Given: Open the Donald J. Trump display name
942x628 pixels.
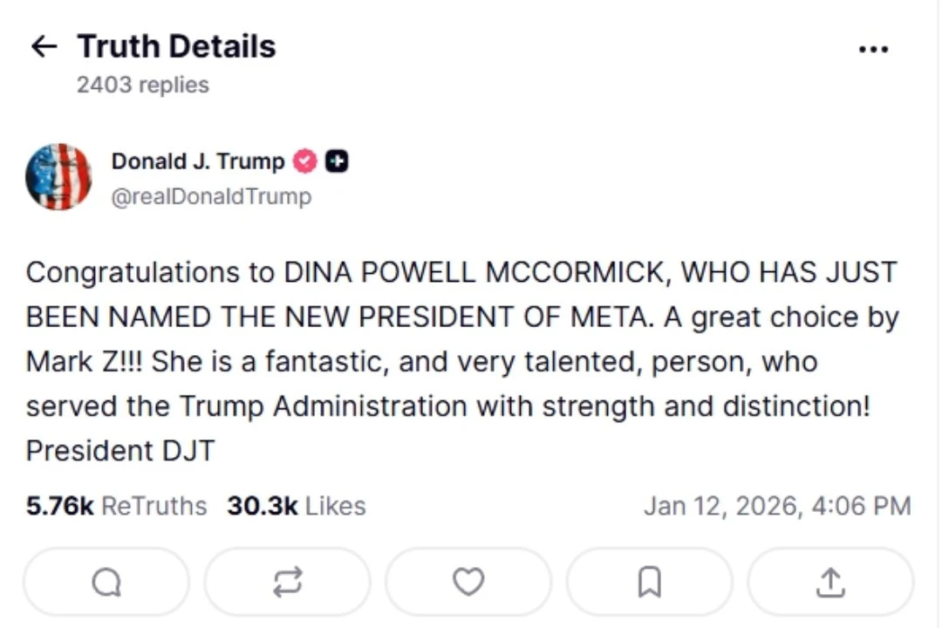Looking at the screenshot, I should [x=198, y=161].
